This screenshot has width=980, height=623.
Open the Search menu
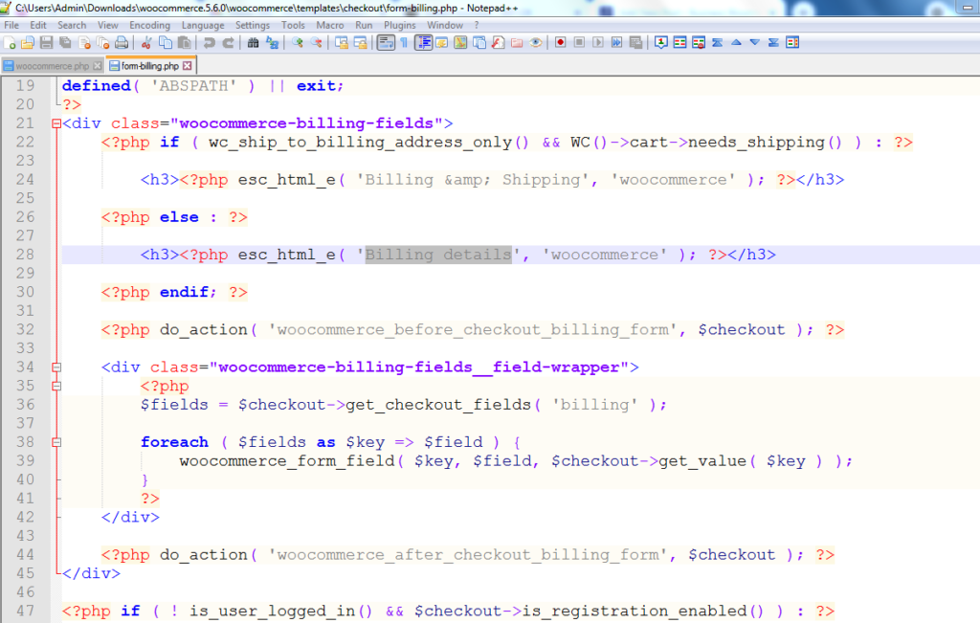tap(72, 25)
